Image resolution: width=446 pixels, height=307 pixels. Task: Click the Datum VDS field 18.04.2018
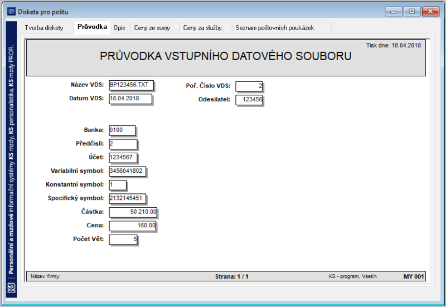pos(130,99)
